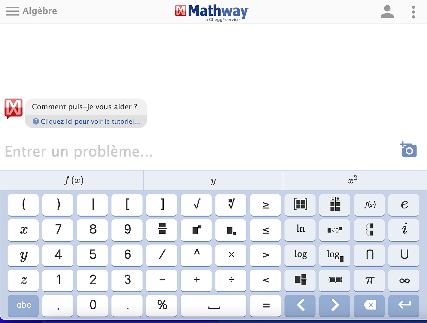Move cursor right with arrow key
Screen dimensions: 427x323
(335, 306)
